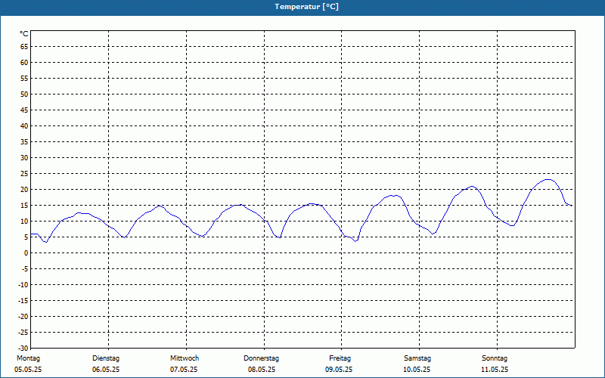
Task: Click the 35 value on the temperature axis
Action: click(x=24, y=142)
